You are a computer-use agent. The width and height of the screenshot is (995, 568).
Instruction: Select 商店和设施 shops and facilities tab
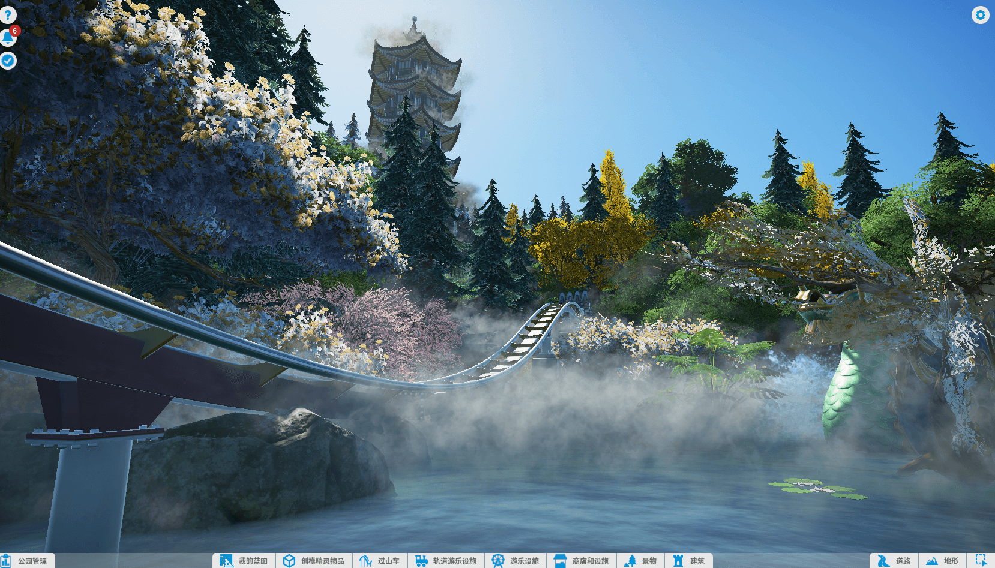(x=582, y=561)
